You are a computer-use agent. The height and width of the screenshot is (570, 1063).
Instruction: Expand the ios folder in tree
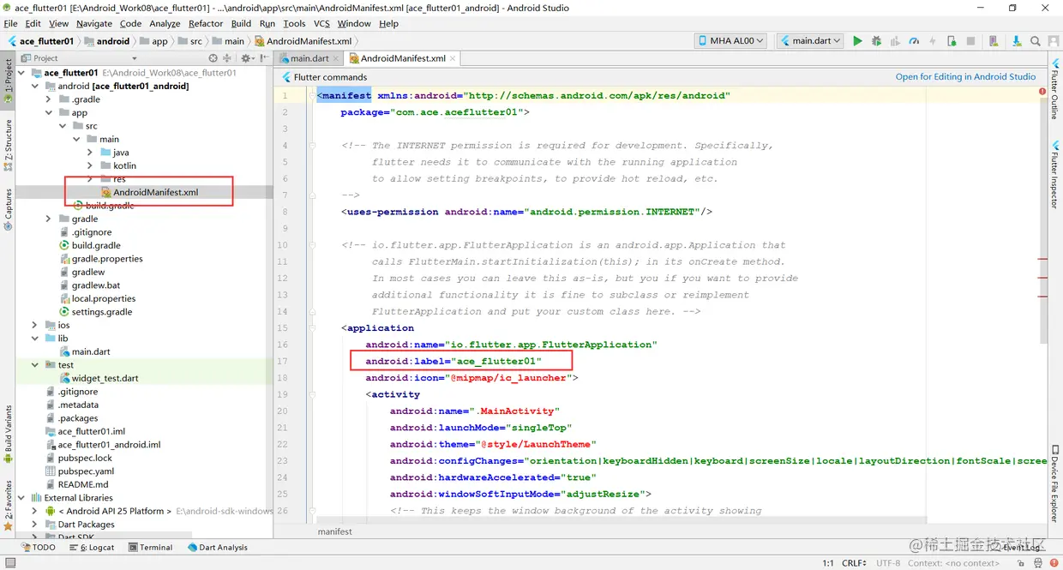pos(35,326)
